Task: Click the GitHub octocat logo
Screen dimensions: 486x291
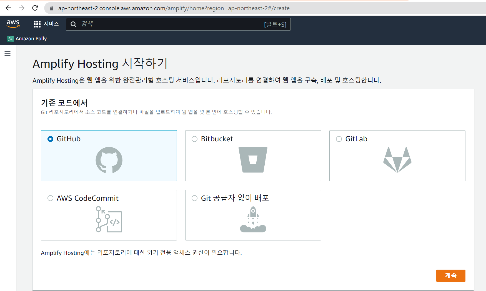Action: (x=109, y=160)
